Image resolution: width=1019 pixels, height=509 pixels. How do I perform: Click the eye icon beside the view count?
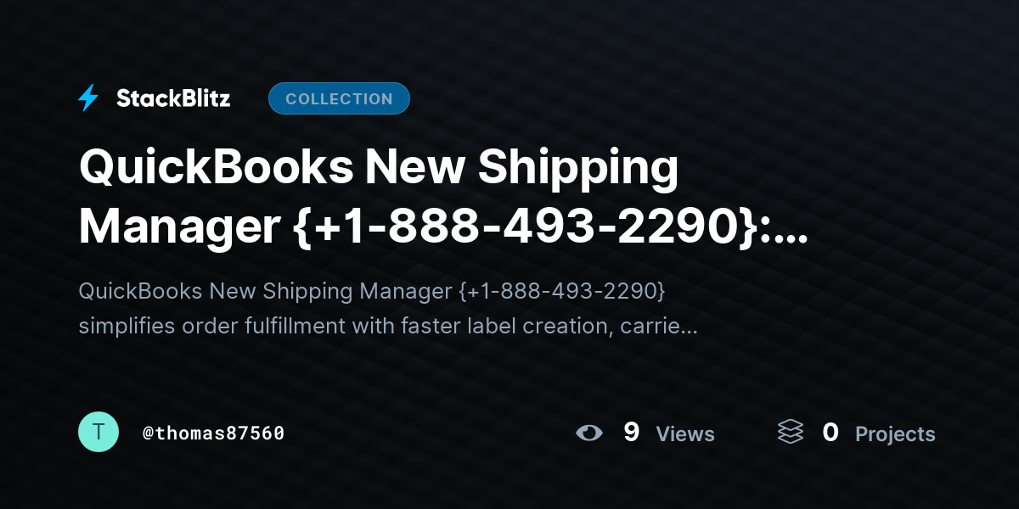pyautogui.click(x=588, y=433)
